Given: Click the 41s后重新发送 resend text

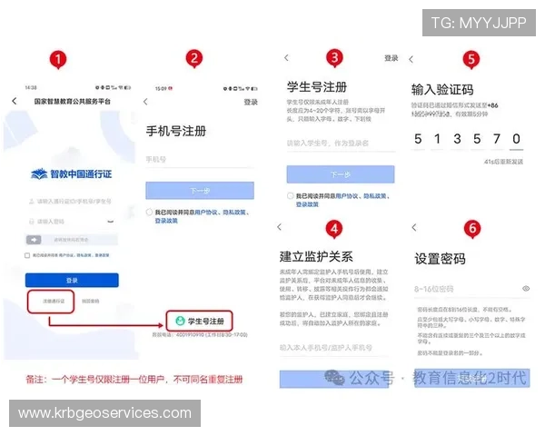Looking at the screenshot, I should click(503, 162).
